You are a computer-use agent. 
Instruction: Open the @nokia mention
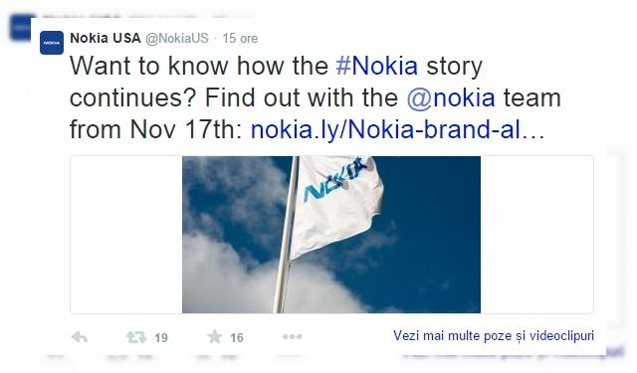click(x=451, y=97)
